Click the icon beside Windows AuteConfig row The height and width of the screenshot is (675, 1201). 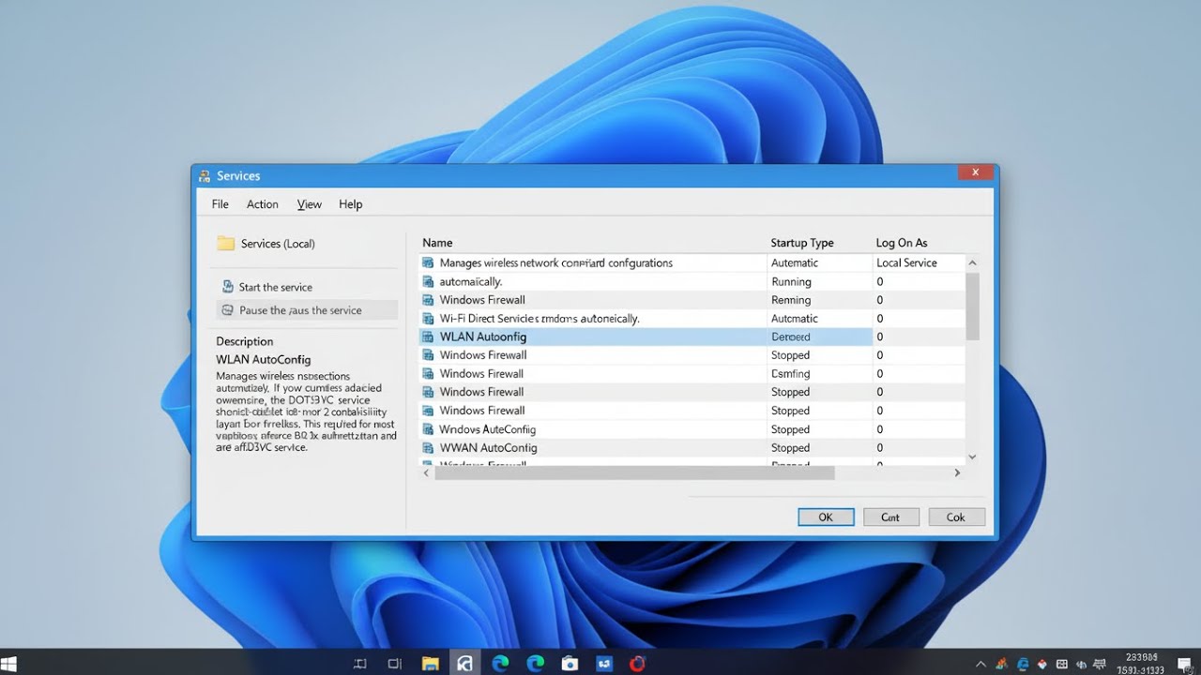click(x=429, y=429)
